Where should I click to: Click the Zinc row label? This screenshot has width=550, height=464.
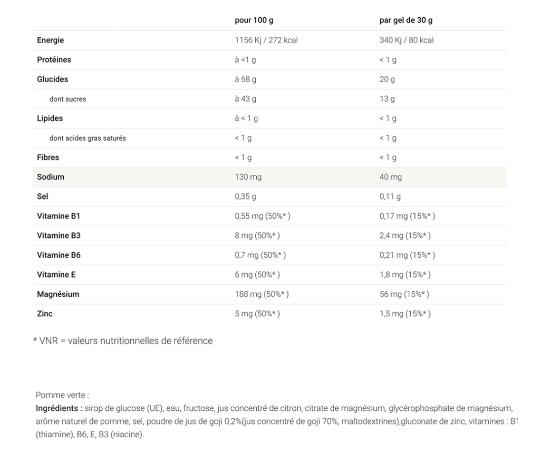coord(45,313)
